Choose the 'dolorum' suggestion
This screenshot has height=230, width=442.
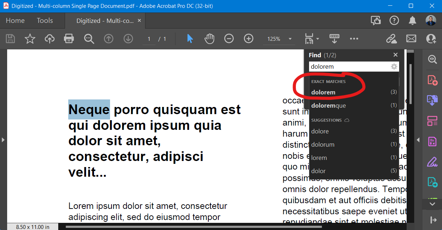(354, 145)
